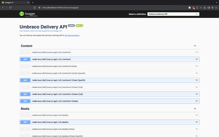The width and height of the screenshot is (219, 137).
Task: Click path /umbraco/delivery/api/v2/content/item/{id}
Action: [57, 94]
